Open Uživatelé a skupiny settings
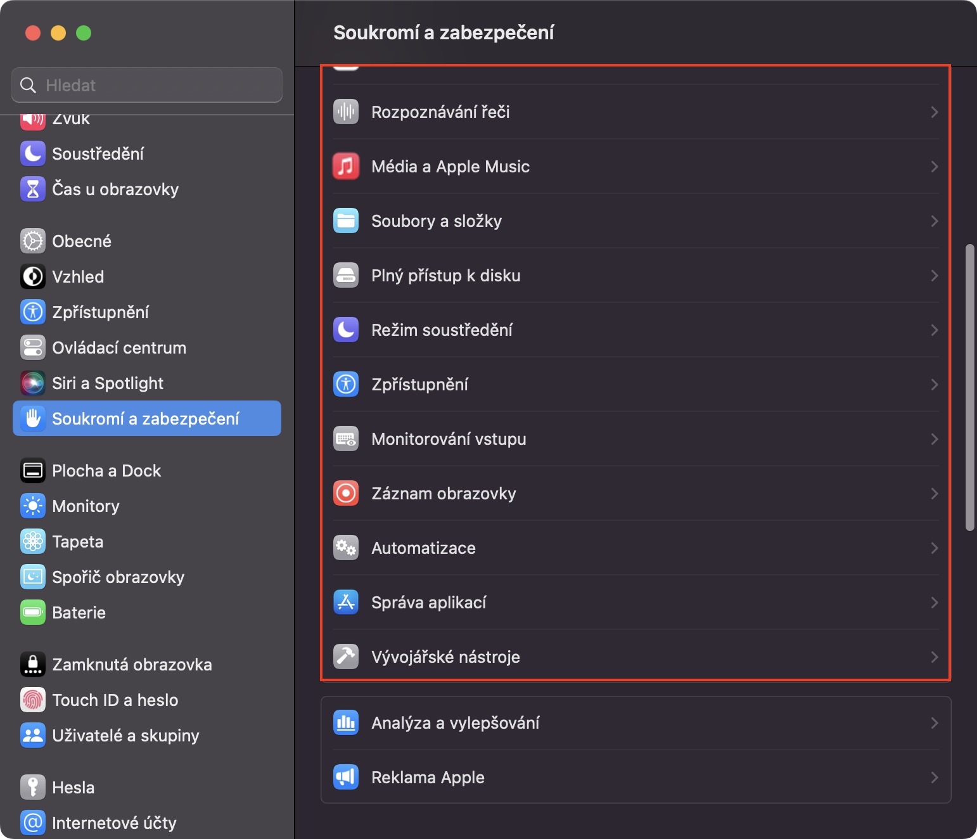Screen dimensions: 977x839 [125, 736]
